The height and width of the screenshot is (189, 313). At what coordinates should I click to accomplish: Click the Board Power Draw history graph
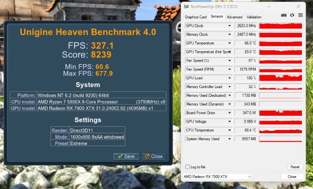click(281, 113)
